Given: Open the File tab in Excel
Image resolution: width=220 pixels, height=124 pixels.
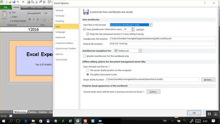Looking at the screenshot, I should [5, 7].
